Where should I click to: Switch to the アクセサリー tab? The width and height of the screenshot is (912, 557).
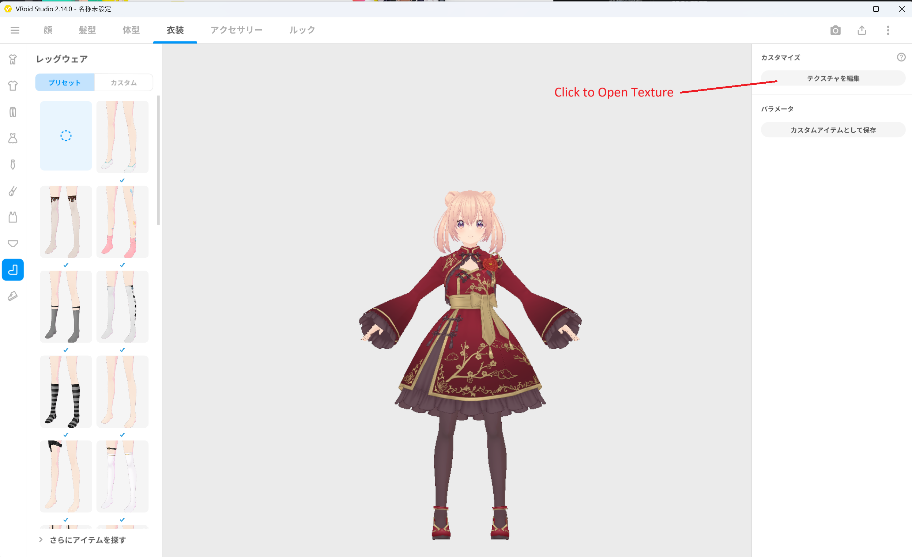(x=237, y=30)
